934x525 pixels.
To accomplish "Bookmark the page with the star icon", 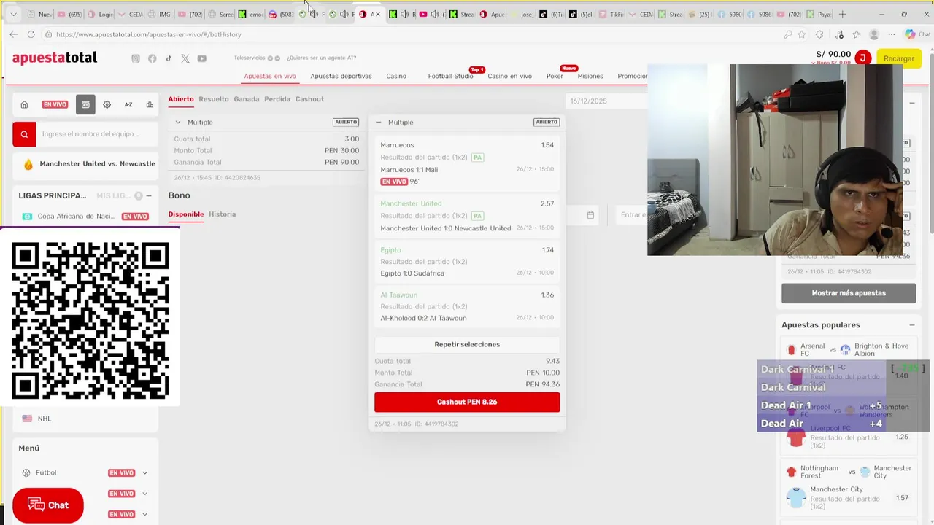I will pos(802,34).
